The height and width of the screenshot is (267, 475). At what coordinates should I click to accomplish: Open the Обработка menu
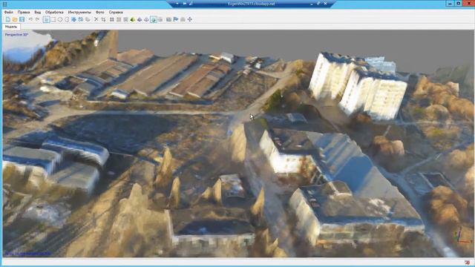(54, 12)
